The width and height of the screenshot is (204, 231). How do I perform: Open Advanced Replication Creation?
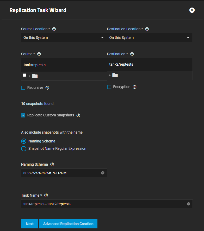68,224
